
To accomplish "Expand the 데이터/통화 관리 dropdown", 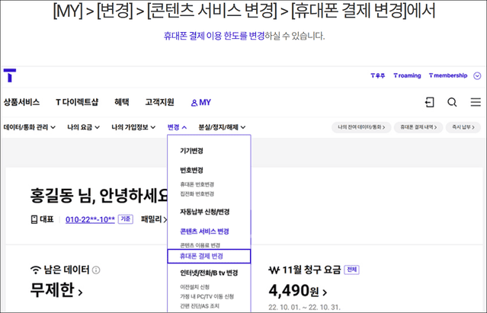I will click(x=30, y=127).
